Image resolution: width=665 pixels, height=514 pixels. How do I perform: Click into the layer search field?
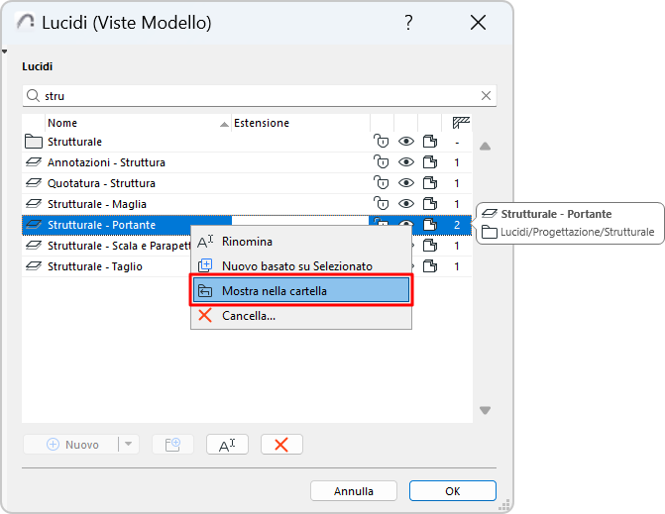[258, 96]
